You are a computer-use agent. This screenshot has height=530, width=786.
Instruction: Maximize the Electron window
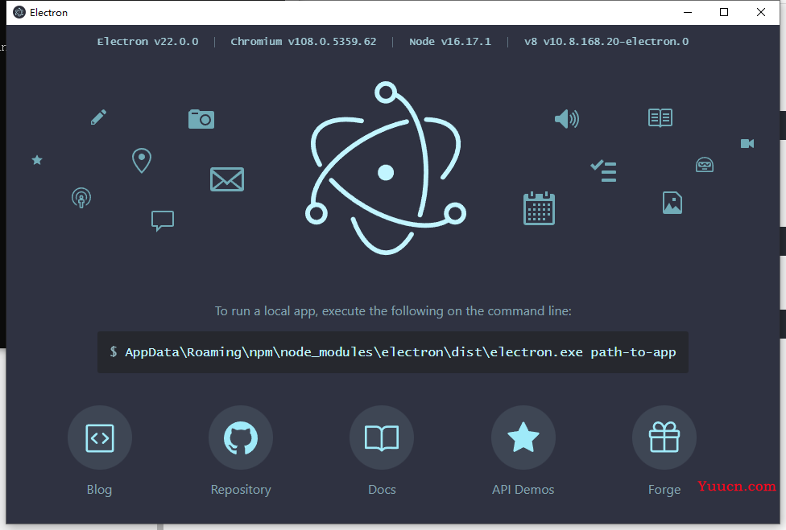click(x=724, y=13)
